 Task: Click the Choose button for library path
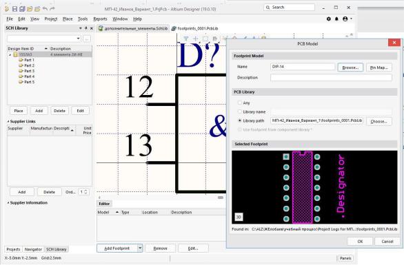[x=378, y=121]
